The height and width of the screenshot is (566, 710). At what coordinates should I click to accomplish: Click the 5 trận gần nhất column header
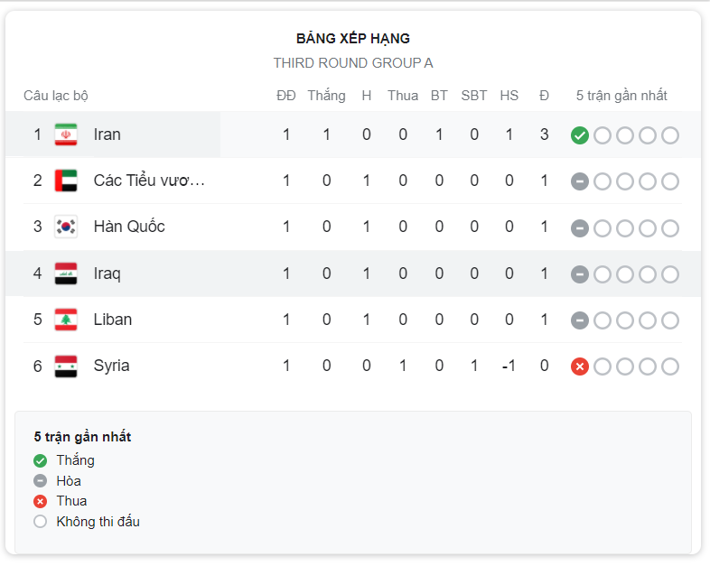[x=621, y=96]
